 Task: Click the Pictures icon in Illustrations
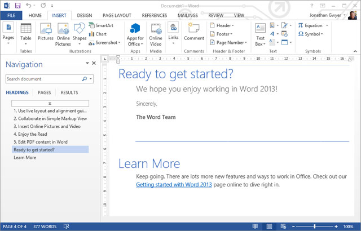[x=45, y=33]
